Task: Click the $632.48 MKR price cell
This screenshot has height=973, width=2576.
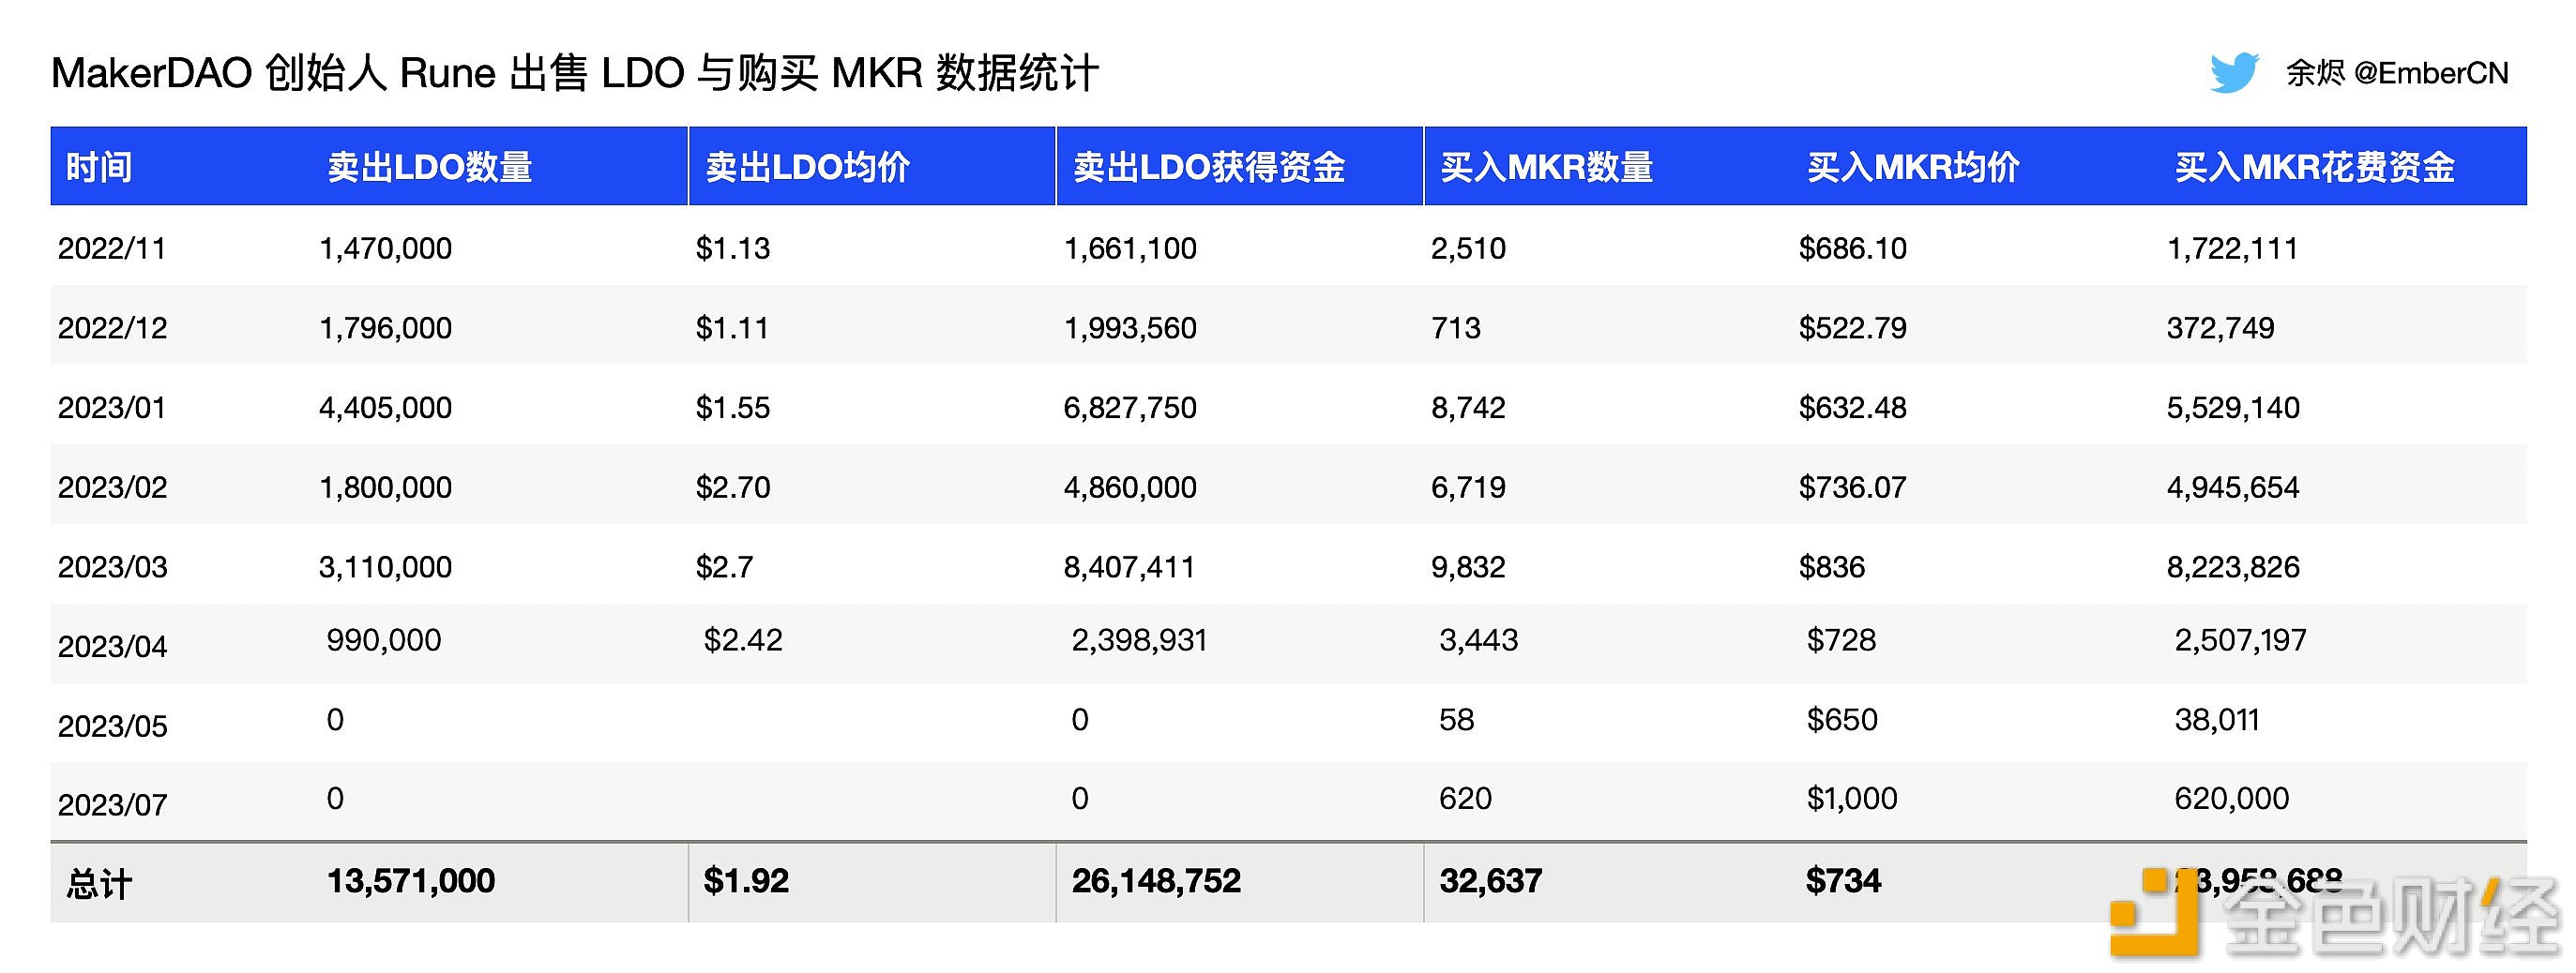Action: pyautogui.click(x=1853, y=408)
